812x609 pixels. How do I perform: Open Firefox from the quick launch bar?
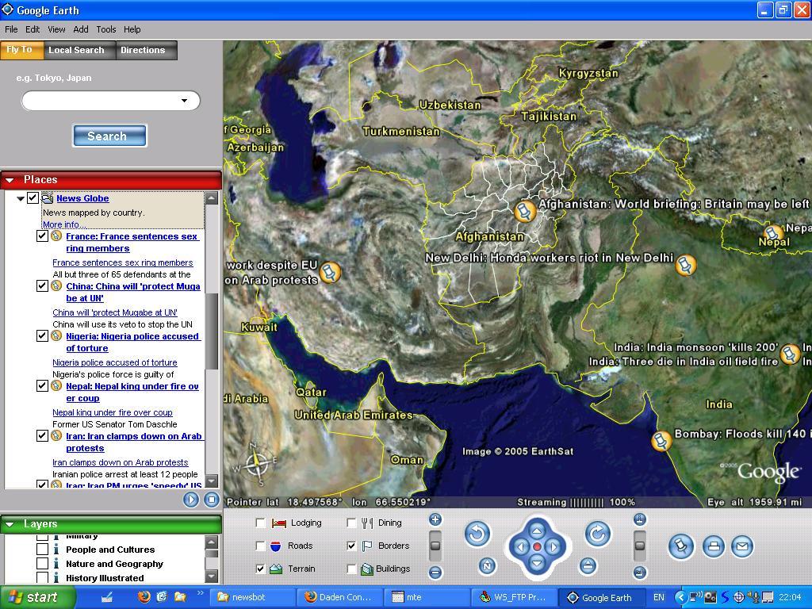coord(144,597)
